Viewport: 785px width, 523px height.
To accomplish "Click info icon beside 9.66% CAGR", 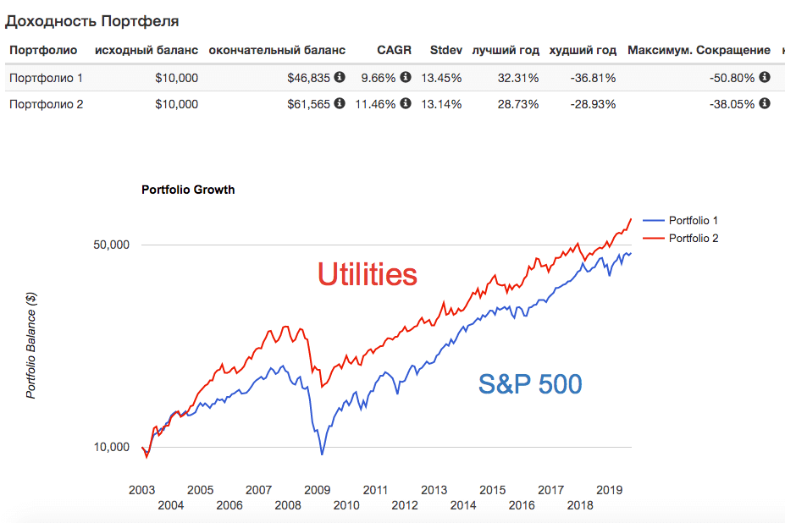I will 406,78.
